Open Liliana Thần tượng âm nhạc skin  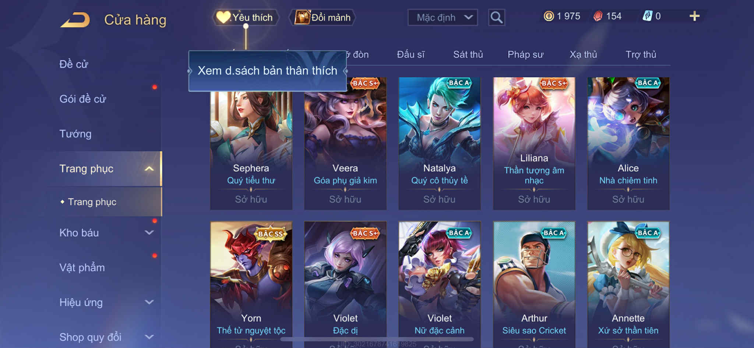click(534, 143)
